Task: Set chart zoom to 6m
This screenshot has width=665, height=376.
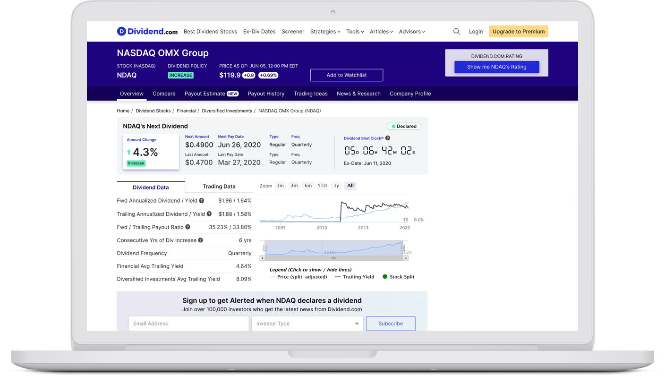Action: [308, 186]
